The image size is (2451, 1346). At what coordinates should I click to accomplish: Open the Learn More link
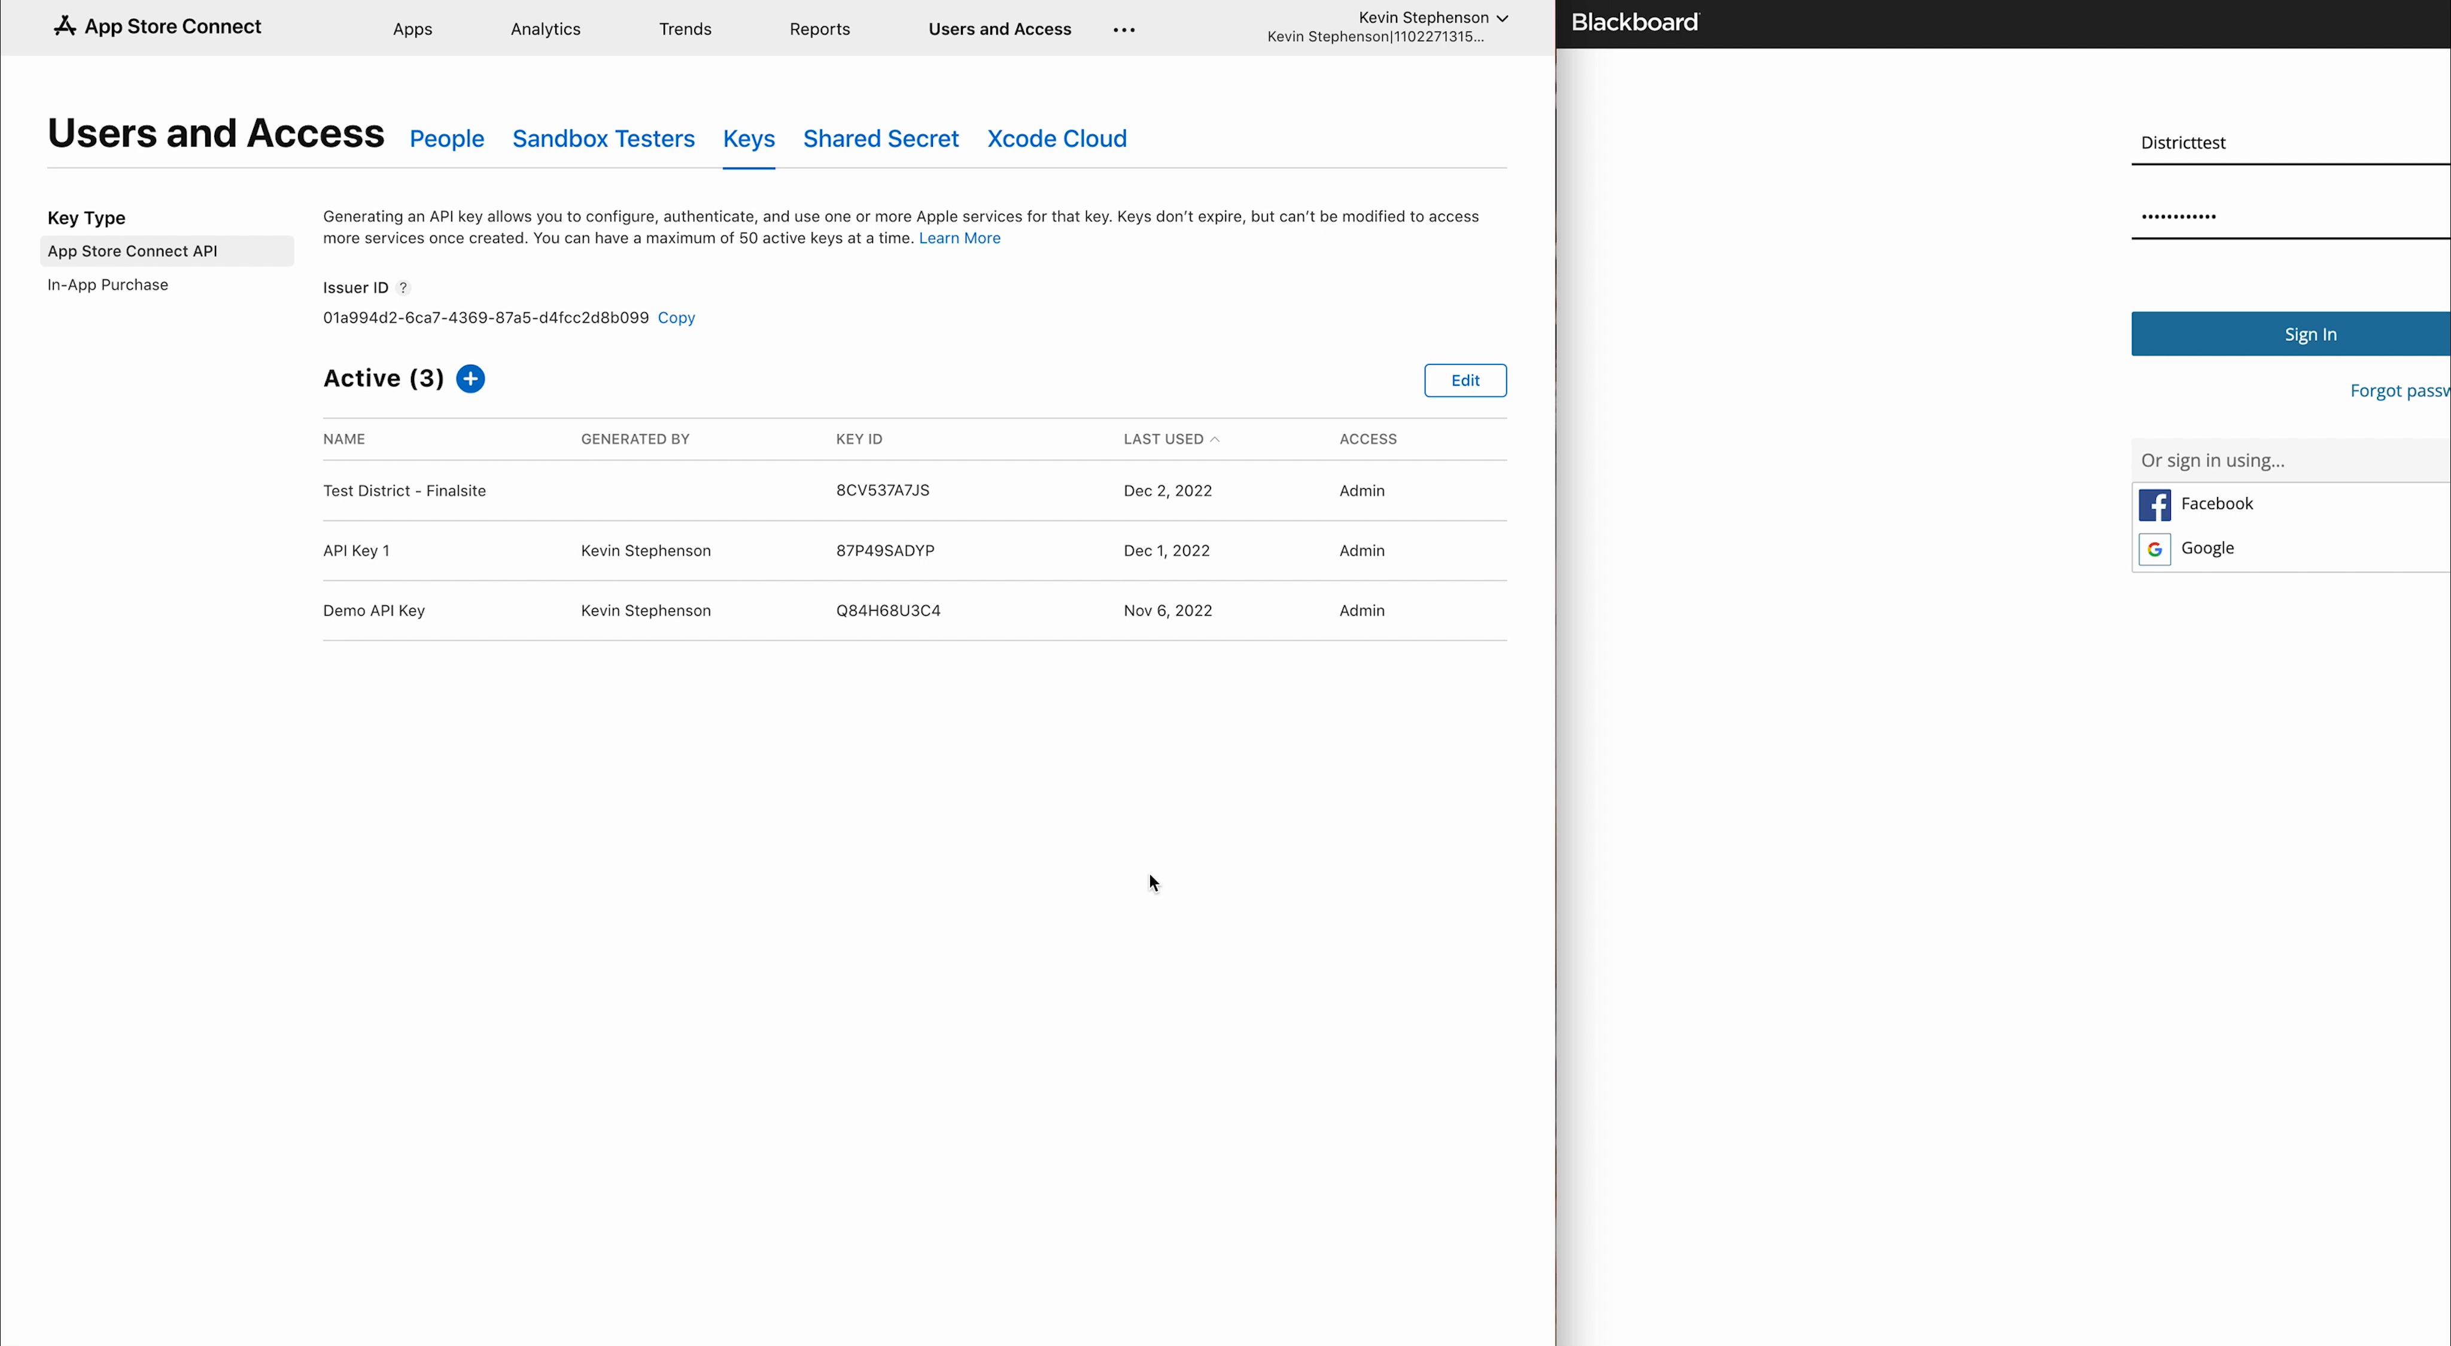pos(959,238)
